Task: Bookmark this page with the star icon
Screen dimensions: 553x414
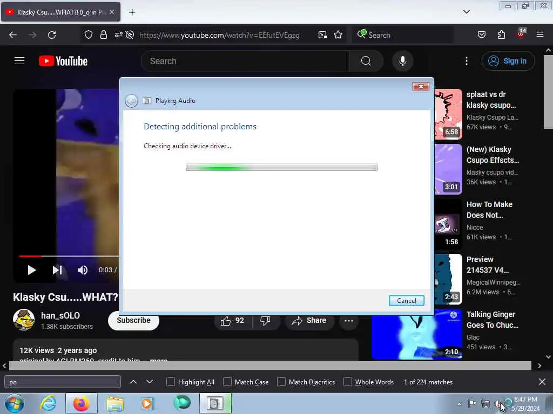Action: point(338,35)
